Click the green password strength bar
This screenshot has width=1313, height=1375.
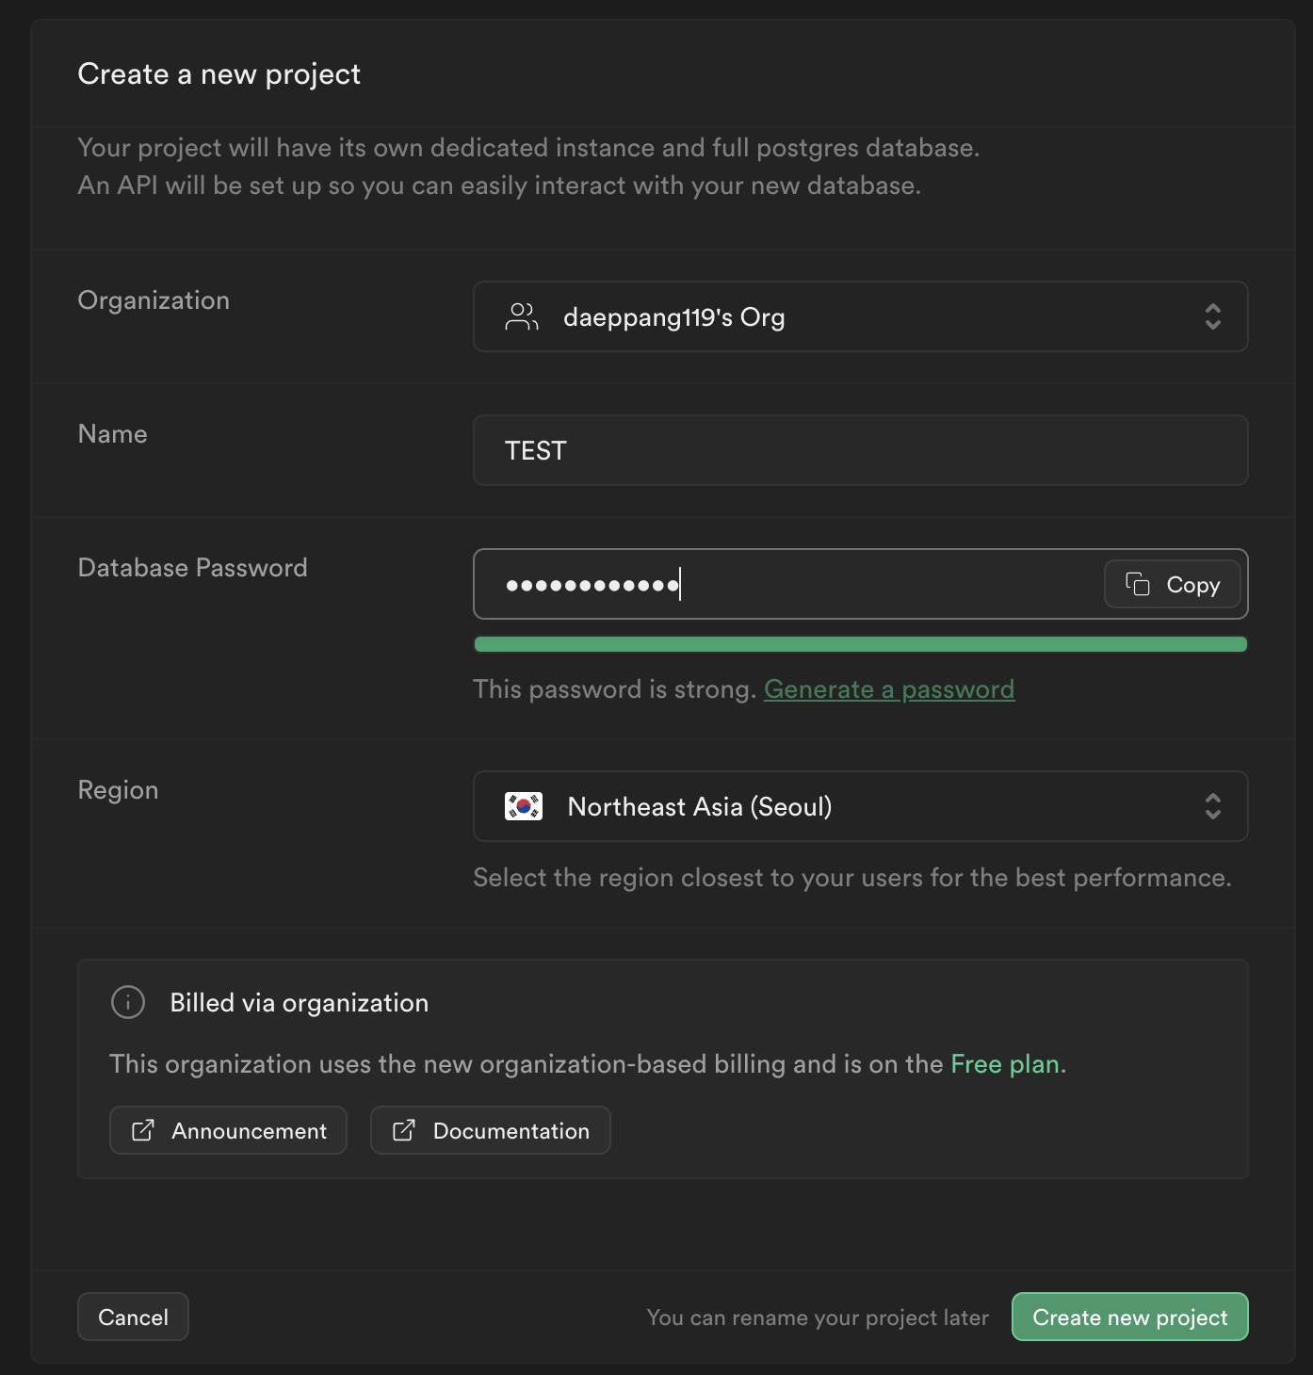(x=859, y=644)
